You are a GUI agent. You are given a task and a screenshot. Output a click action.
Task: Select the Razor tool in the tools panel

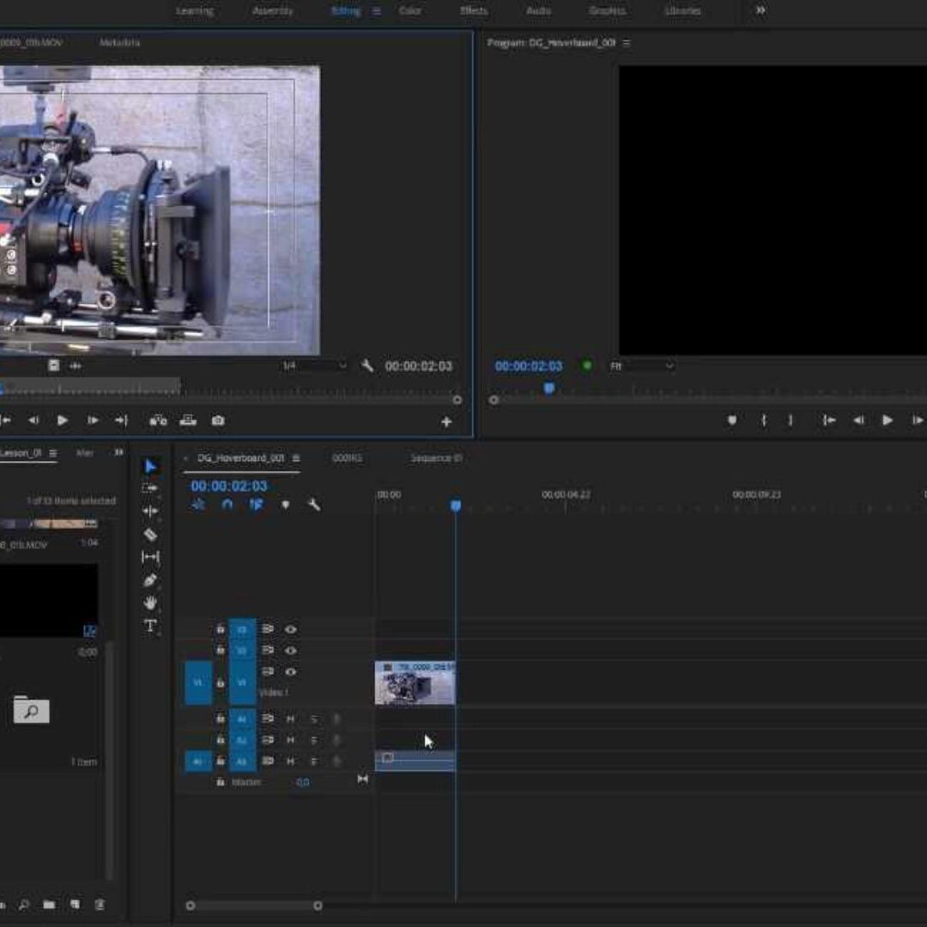click(151, 535)
